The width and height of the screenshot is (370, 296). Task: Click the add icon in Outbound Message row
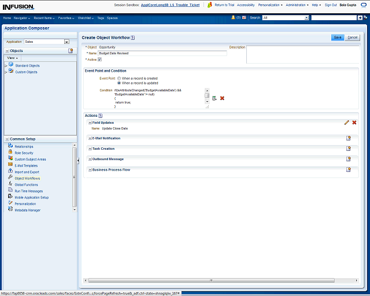coord(349,159)
